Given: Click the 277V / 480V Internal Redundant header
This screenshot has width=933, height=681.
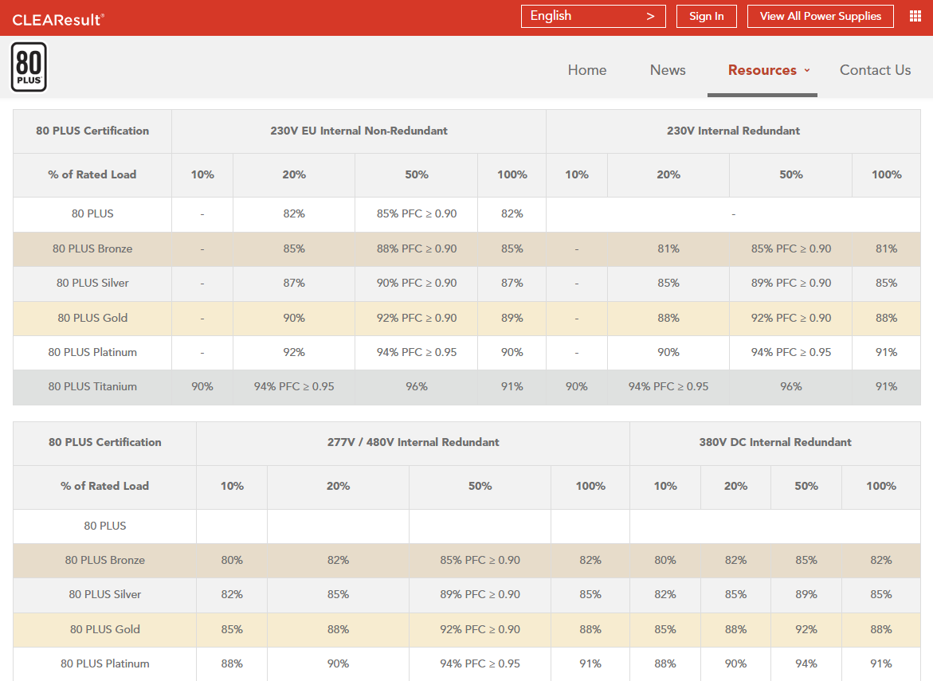Looking at the screenshot, I should 413,442.
